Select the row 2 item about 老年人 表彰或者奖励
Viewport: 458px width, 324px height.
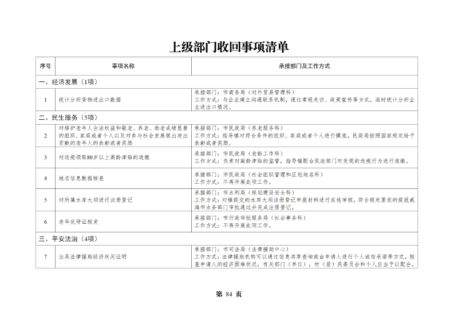click(x=123, y=135)
